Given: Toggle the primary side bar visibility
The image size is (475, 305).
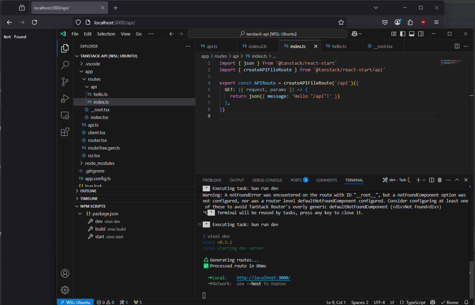Looking at the screenshot, I should coord(403,34).
